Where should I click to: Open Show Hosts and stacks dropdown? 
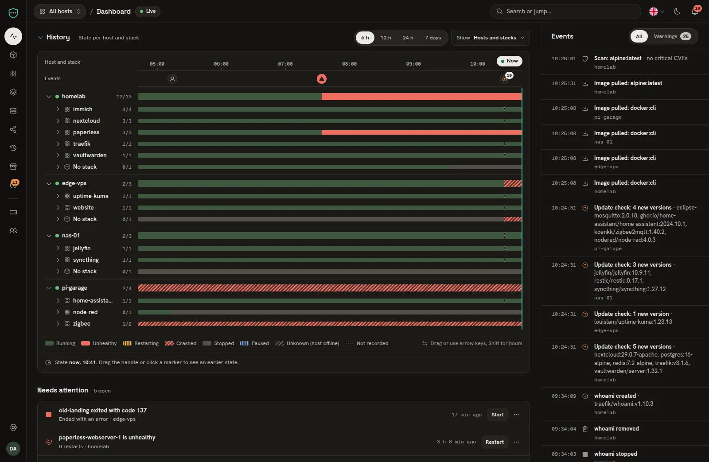tap(490, 38)
